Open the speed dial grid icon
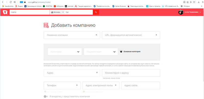 coord(15,2)
